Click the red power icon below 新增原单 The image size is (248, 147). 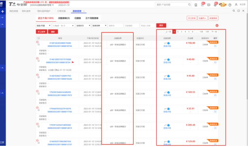pyautogui.click(x=217, y=26)
